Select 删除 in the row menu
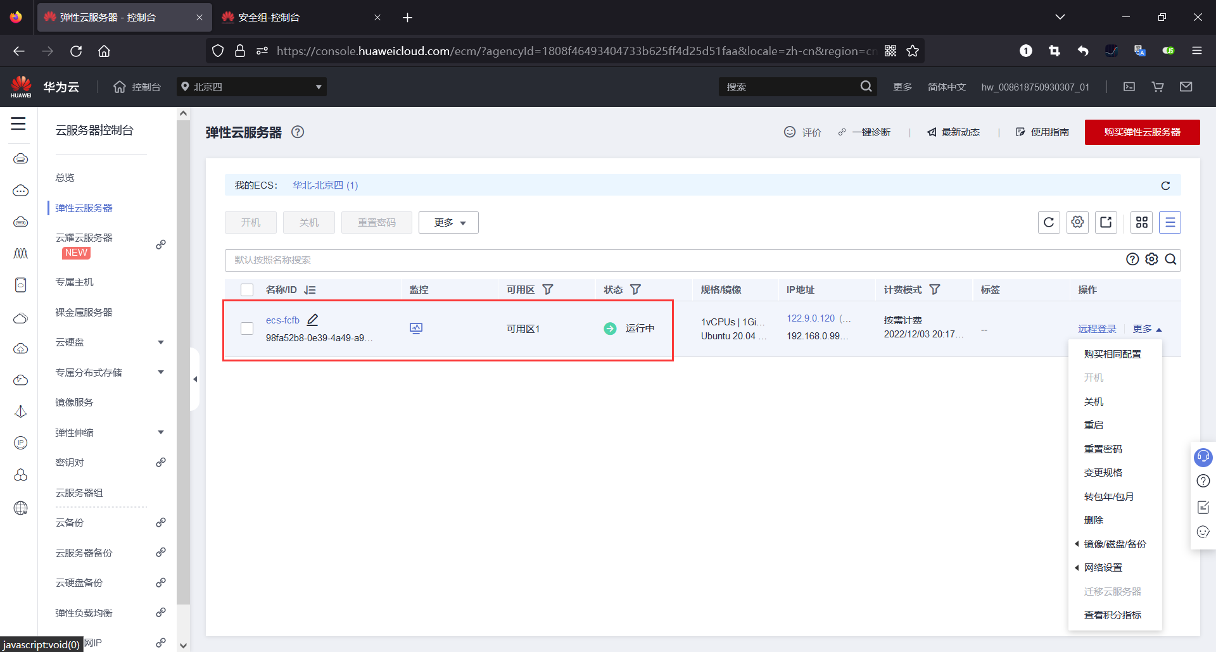The height and width of the screenshot is (652, 1216). tap(1094, 520)
